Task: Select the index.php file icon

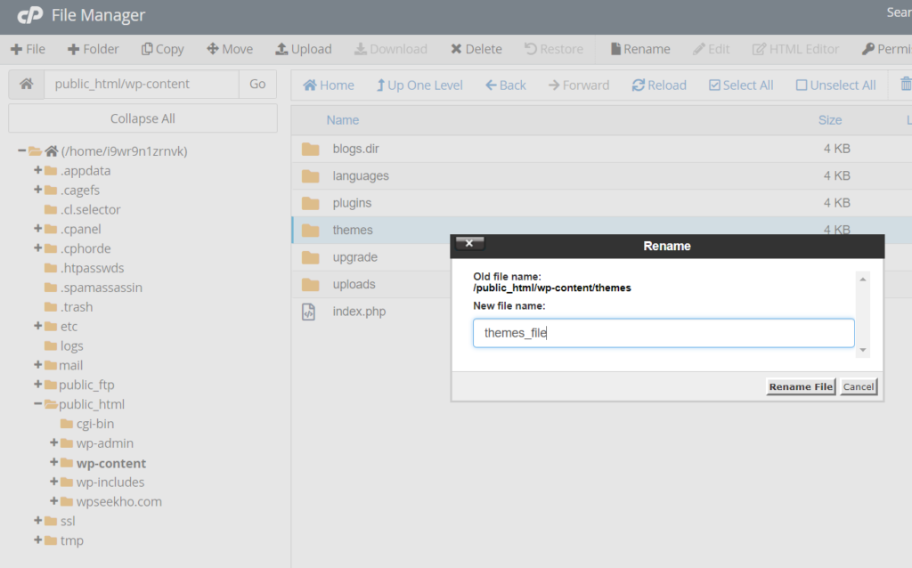Action: tap(309, 312)
